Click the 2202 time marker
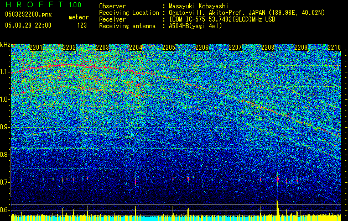The image size is (348, 221). 69,48
